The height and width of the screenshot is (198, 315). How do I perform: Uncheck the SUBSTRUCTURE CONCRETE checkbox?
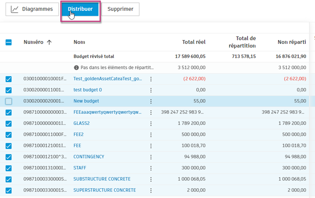click(8, 179)
